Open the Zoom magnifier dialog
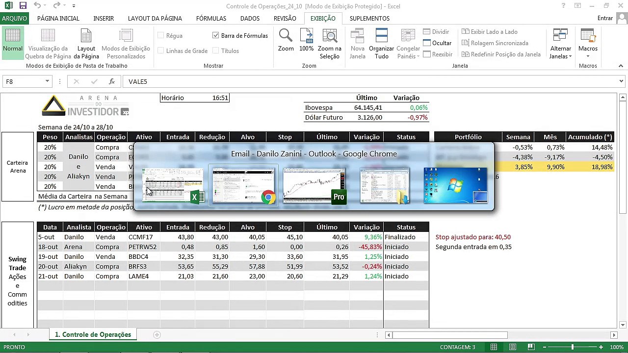Screen dimensions: 628x353 [286, 40]
